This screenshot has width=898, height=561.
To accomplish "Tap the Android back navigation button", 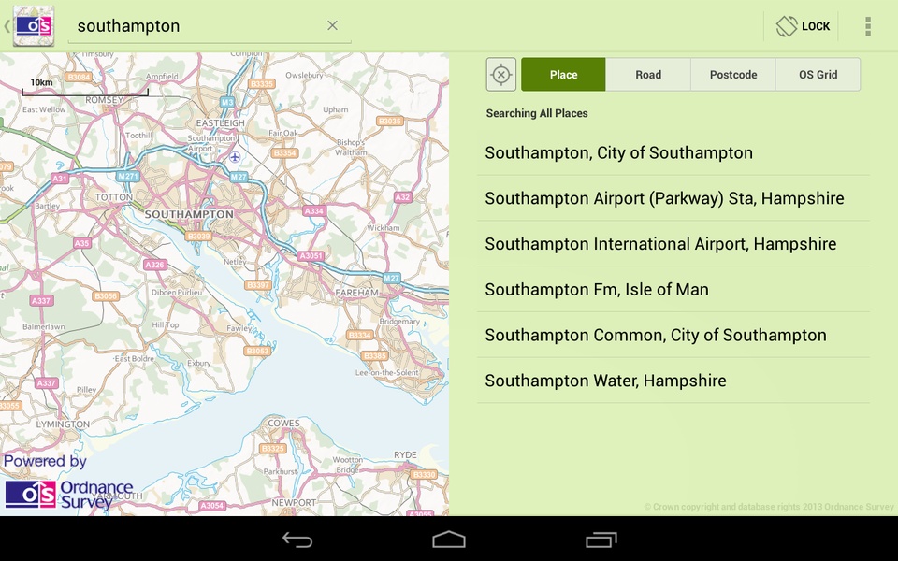I will tap(297, 539).
